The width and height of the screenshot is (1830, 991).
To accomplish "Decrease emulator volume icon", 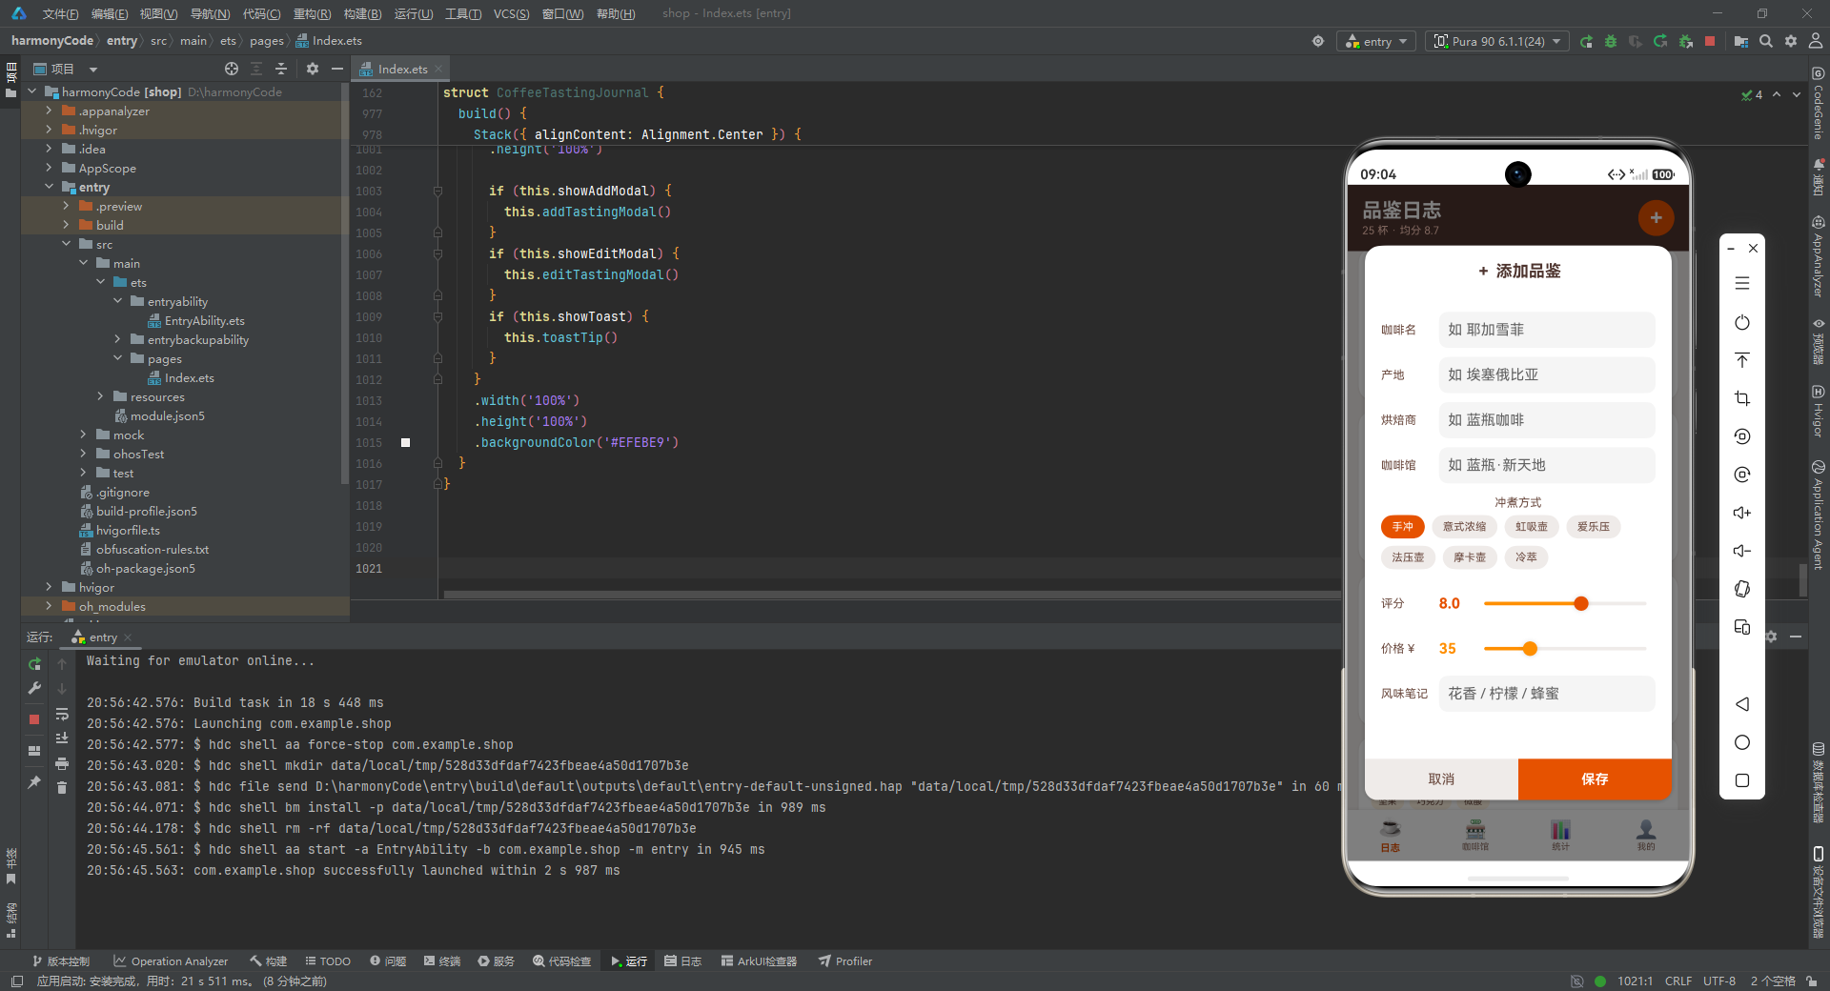I will pyautogui.click(x=1742, y=551).
